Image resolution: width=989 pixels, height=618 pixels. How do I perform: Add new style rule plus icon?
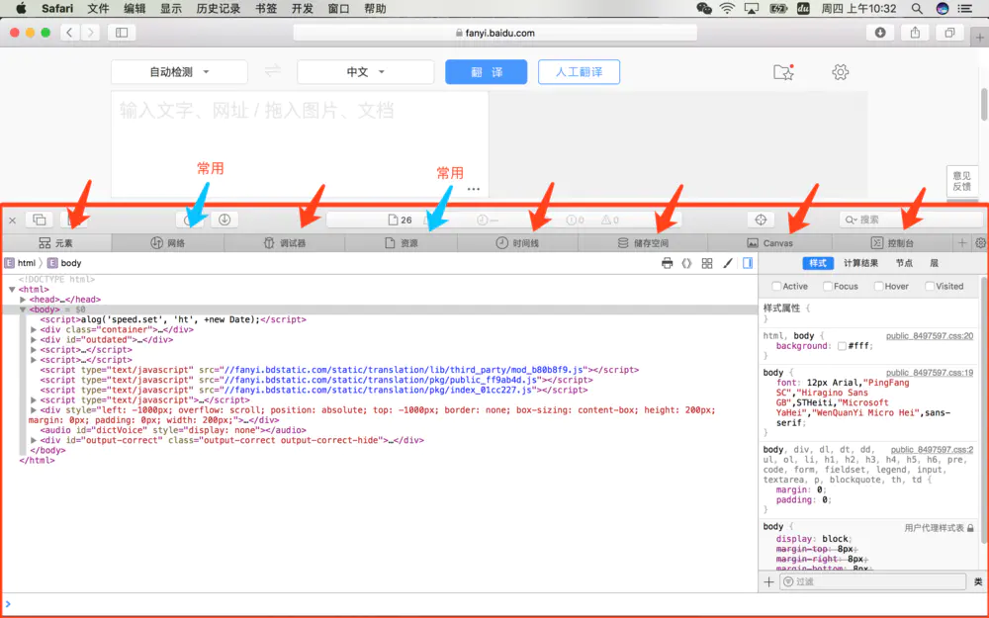768,582
